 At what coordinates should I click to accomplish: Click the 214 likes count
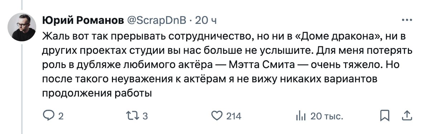coord(234,117)
